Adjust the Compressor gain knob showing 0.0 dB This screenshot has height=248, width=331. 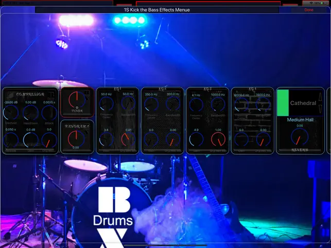point(30,140)
